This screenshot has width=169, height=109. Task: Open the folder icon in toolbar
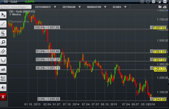point(160,7)
